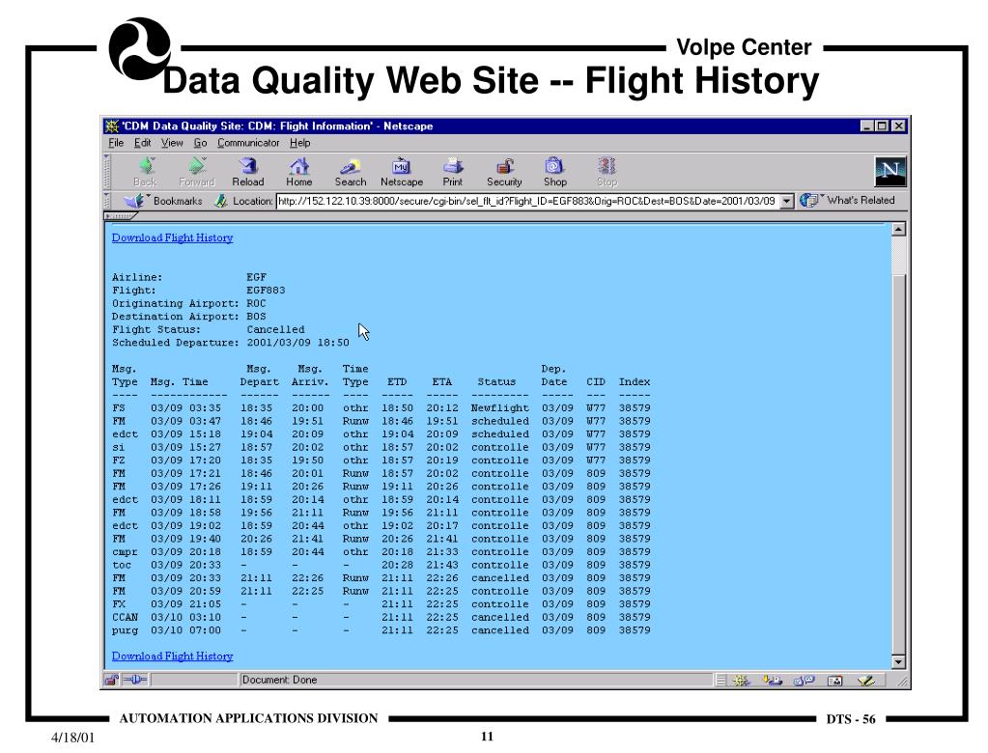Viewport: 988px width, 753px height.
Task: Click the Netscape window title icon
Action: tap(112, 125)
